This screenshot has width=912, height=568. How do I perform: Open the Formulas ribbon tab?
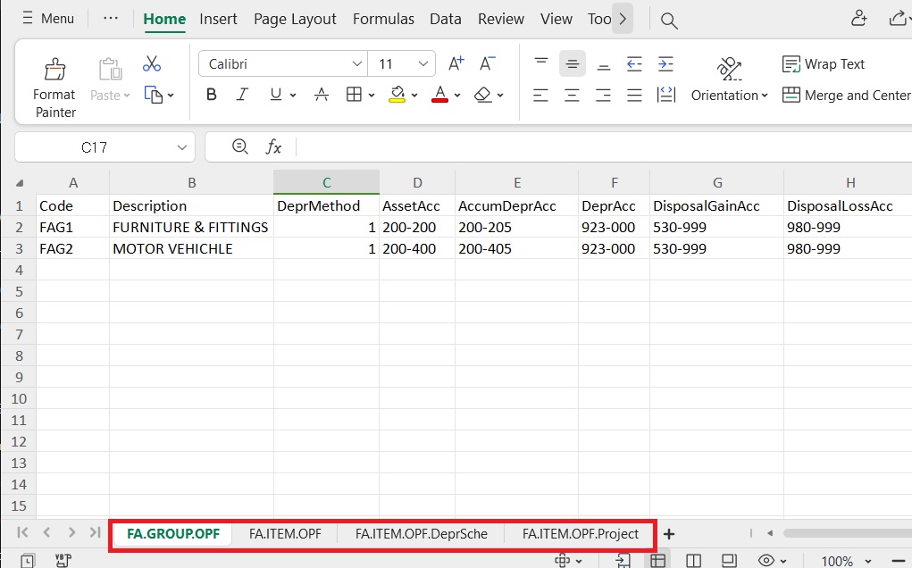coord(383,18)
